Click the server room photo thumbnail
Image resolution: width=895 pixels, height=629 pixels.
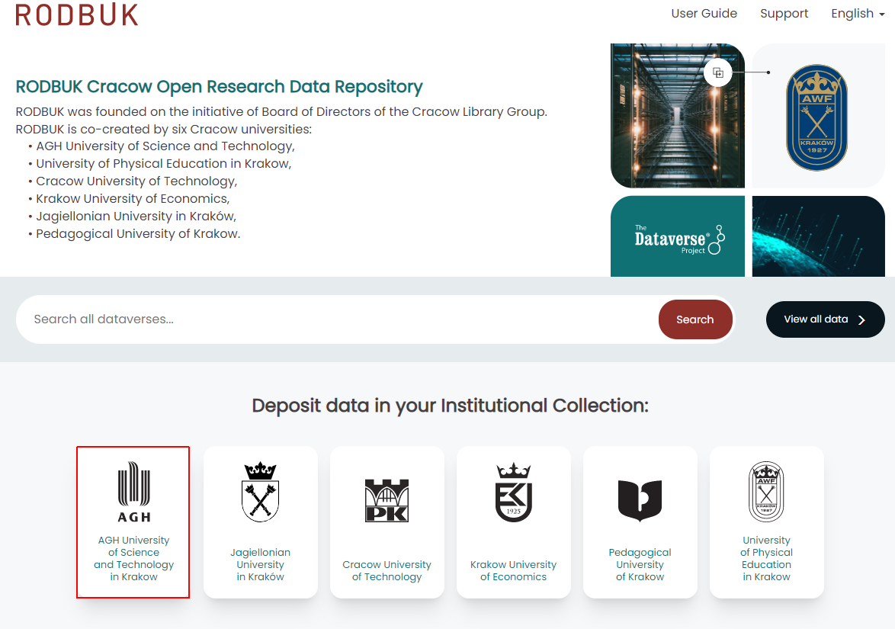coord(678,115)
